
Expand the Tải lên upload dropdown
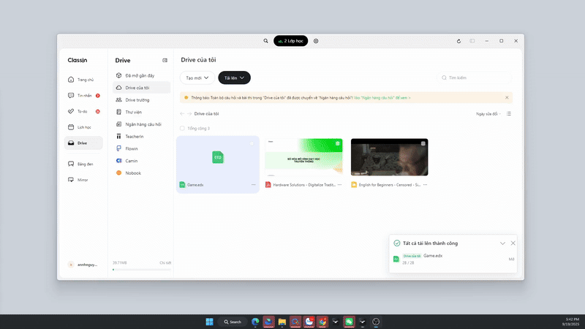pos(234,78)
